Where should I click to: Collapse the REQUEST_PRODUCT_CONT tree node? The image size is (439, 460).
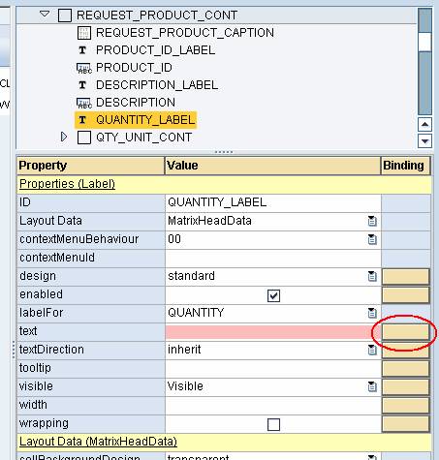(45, 15)
